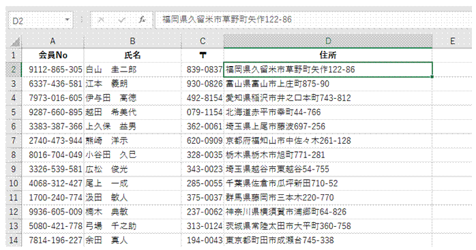Select row 7 header
The image size is (476, 250).
[14, 141]
